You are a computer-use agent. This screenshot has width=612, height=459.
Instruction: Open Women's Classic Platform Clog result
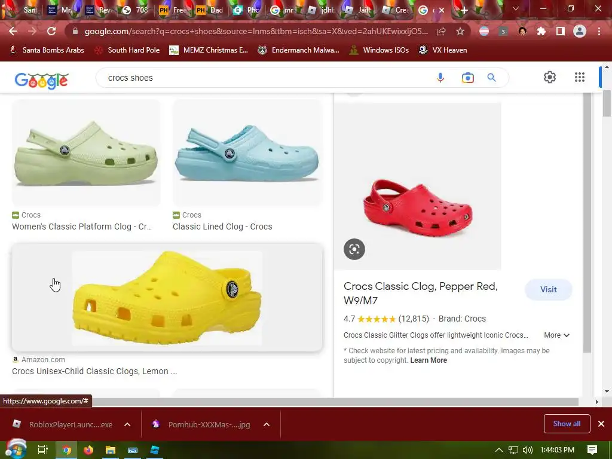82,227
